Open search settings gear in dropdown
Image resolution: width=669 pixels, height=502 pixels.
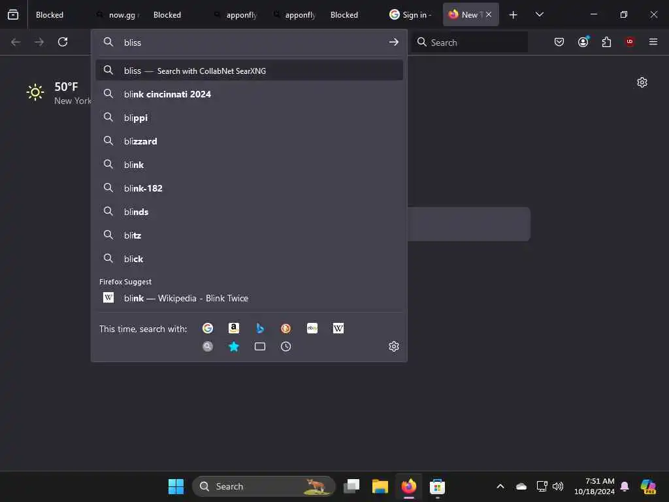(x=394, y=346)
